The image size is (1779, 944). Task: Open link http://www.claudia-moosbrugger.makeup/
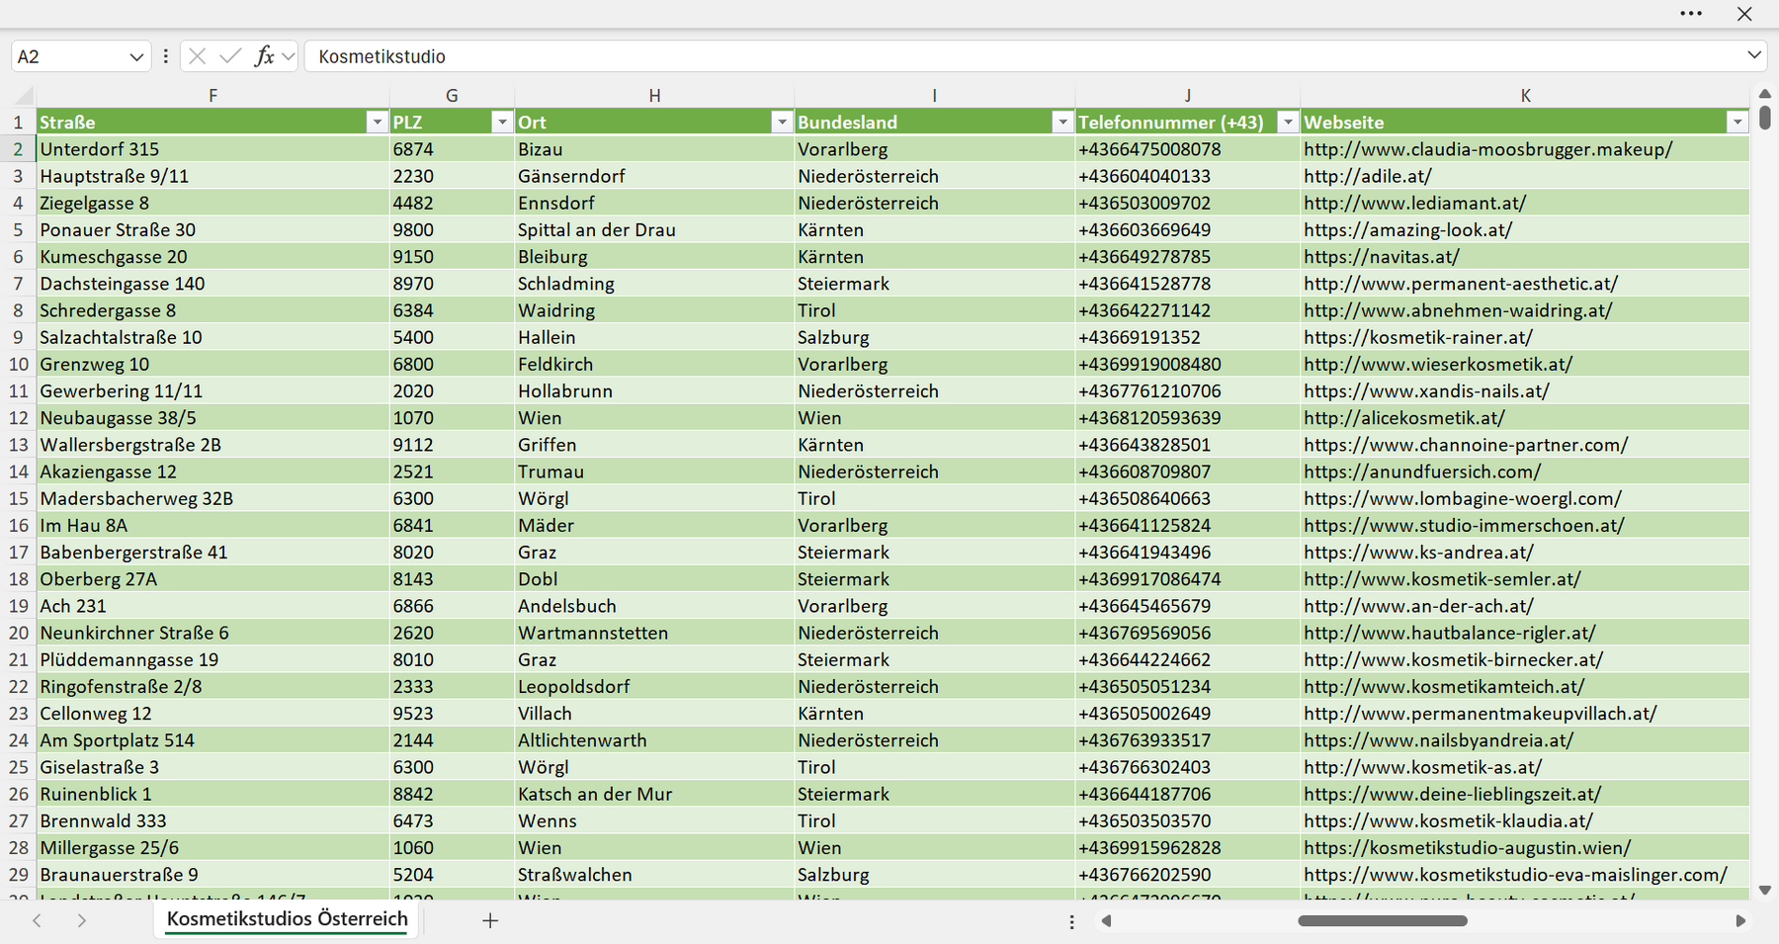(x=1487, y=149)
